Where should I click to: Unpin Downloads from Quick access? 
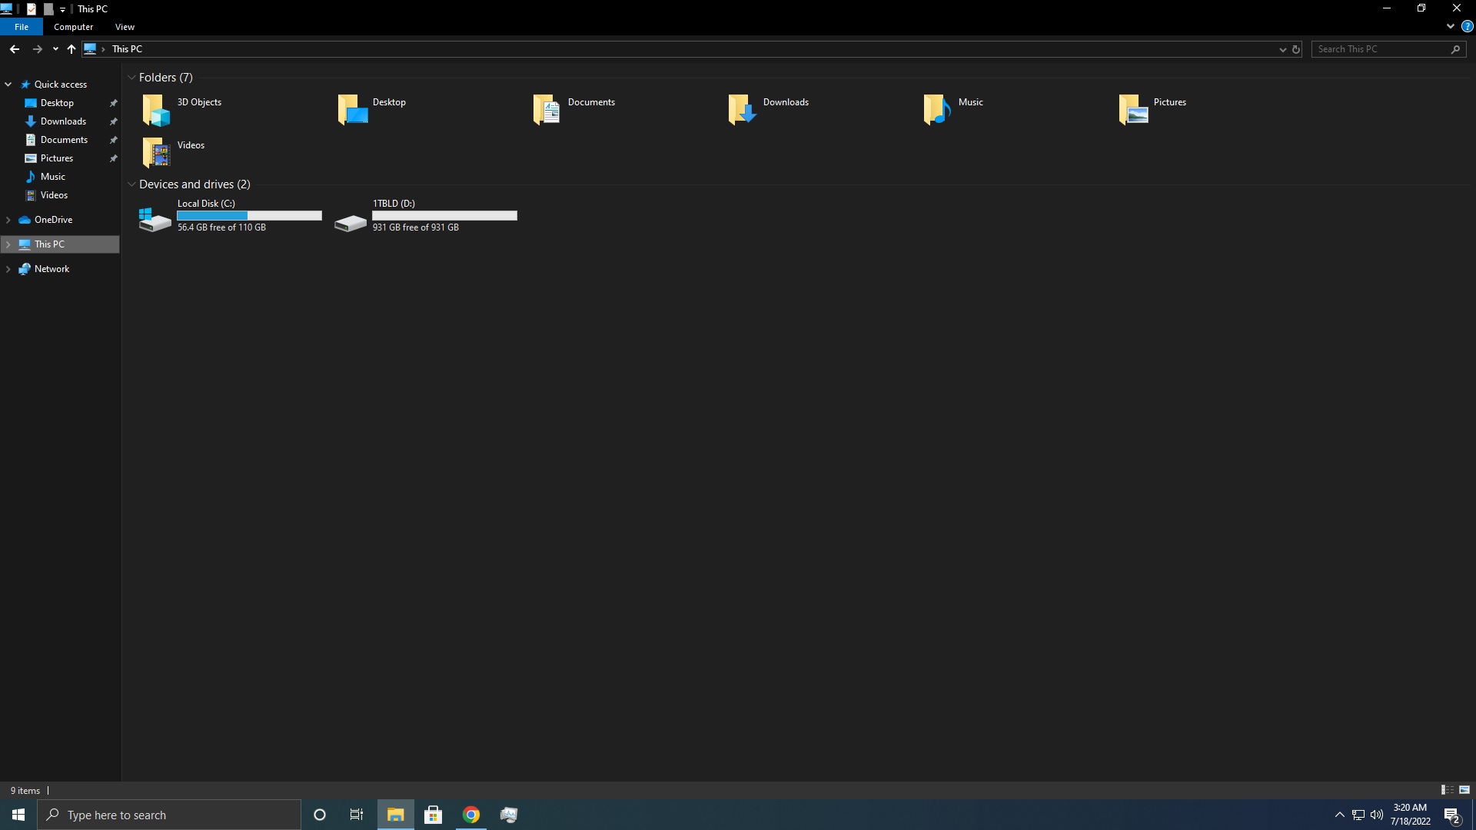113,121
